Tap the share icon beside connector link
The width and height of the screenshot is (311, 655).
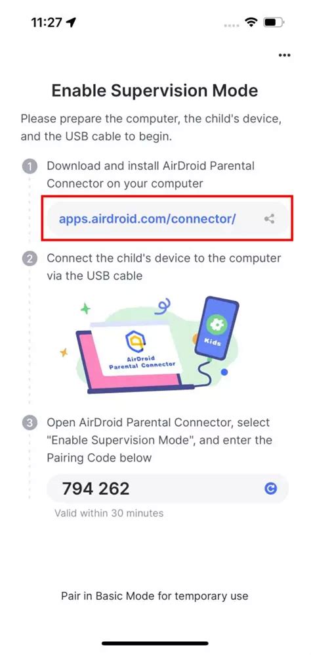[x=269, y=218]
